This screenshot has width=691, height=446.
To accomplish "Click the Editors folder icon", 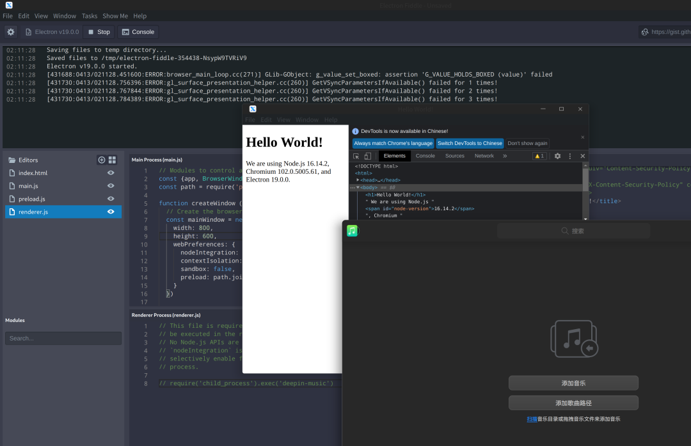I will tap(12, 160).
